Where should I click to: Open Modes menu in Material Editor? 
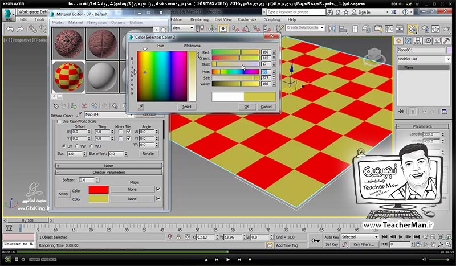(58, 22)
